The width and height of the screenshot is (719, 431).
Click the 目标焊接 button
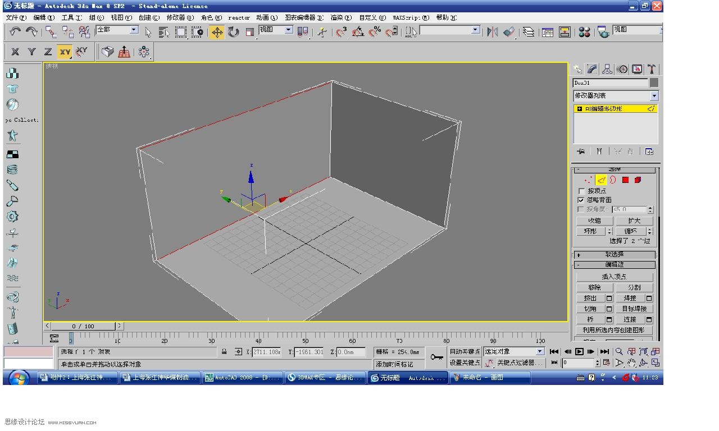click(634, 309)
